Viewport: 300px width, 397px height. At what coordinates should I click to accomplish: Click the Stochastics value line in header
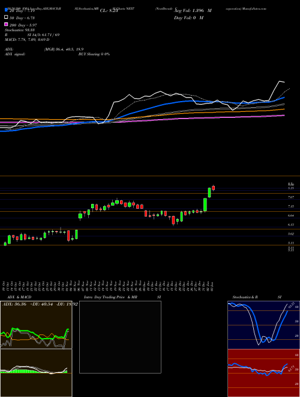20,30
